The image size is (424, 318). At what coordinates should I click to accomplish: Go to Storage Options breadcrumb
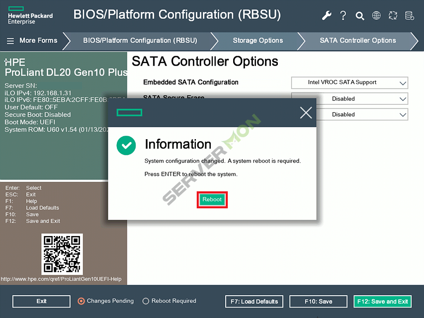click(x=257, y=41)
